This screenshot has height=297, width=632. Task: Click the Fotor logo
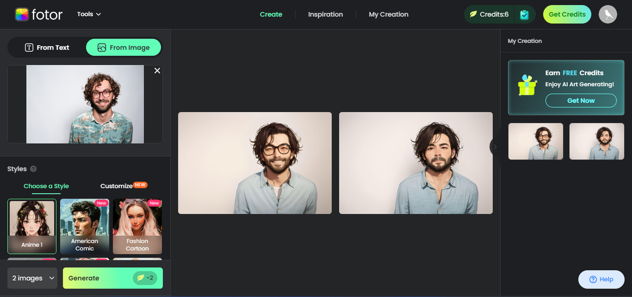click(39, 14)
